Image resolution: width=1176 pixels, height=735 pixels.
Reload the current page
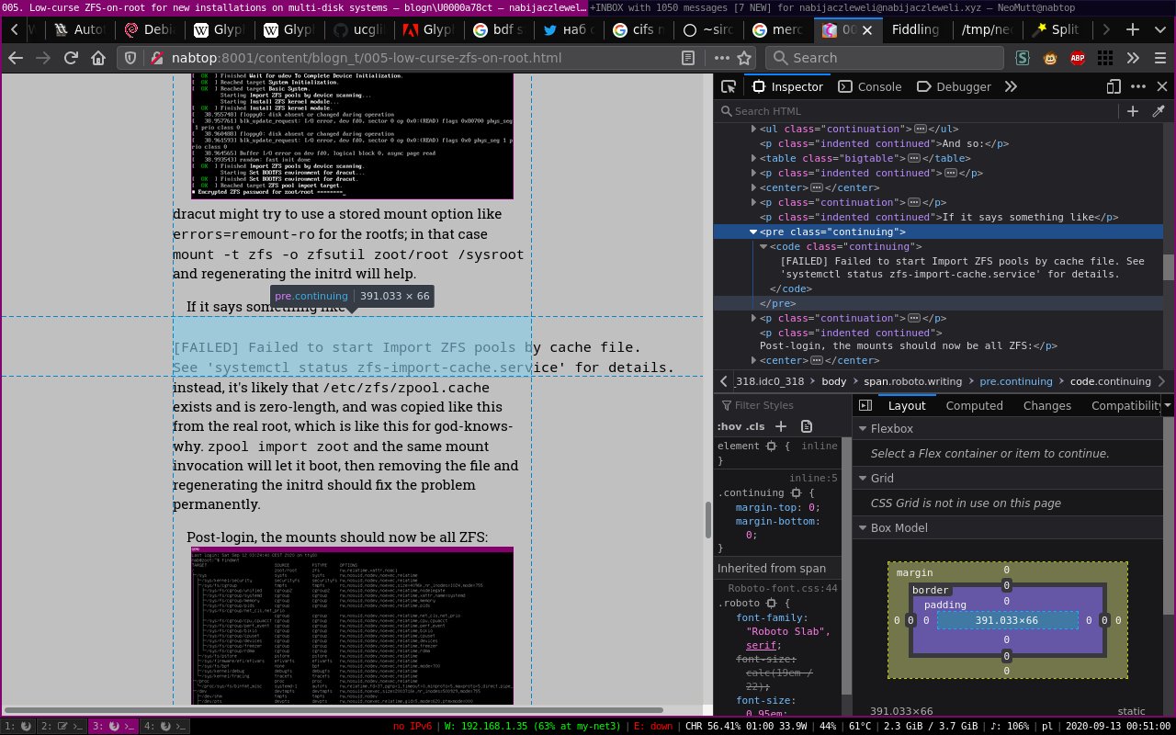(x=70, y=58)
